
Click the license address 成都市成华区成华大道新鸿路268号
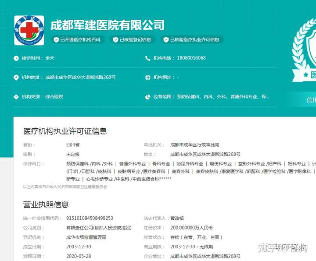205,154
